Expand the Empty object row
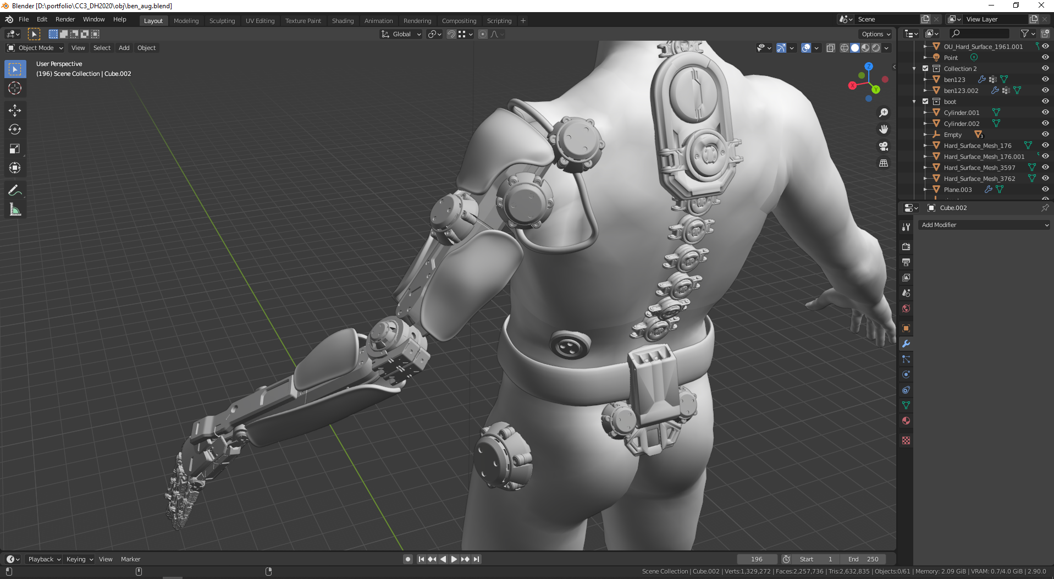The width and height of the screenshot is (1054, 579). 926,135
